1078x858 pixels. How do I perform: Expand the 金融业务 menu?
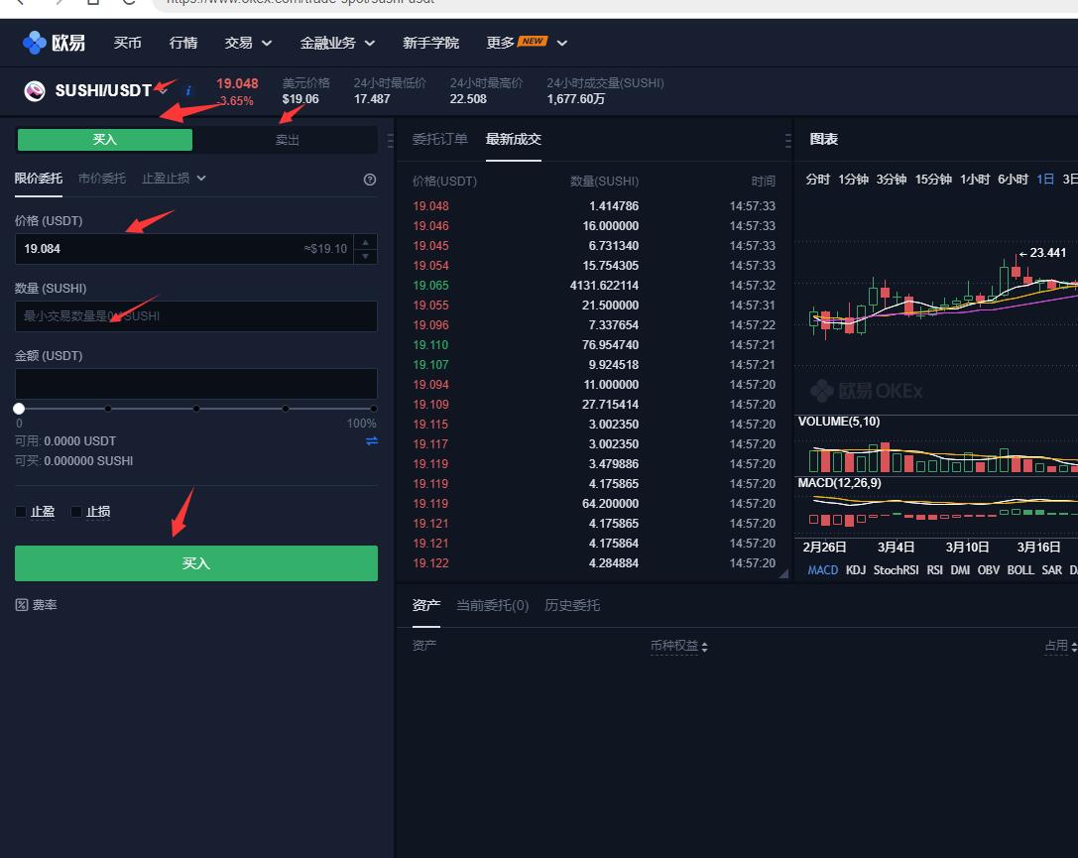[x=337, y=43]
